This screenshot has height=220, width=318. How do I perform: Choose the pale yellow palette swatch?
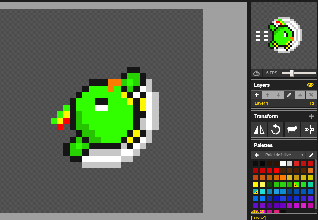click(262, 185)
